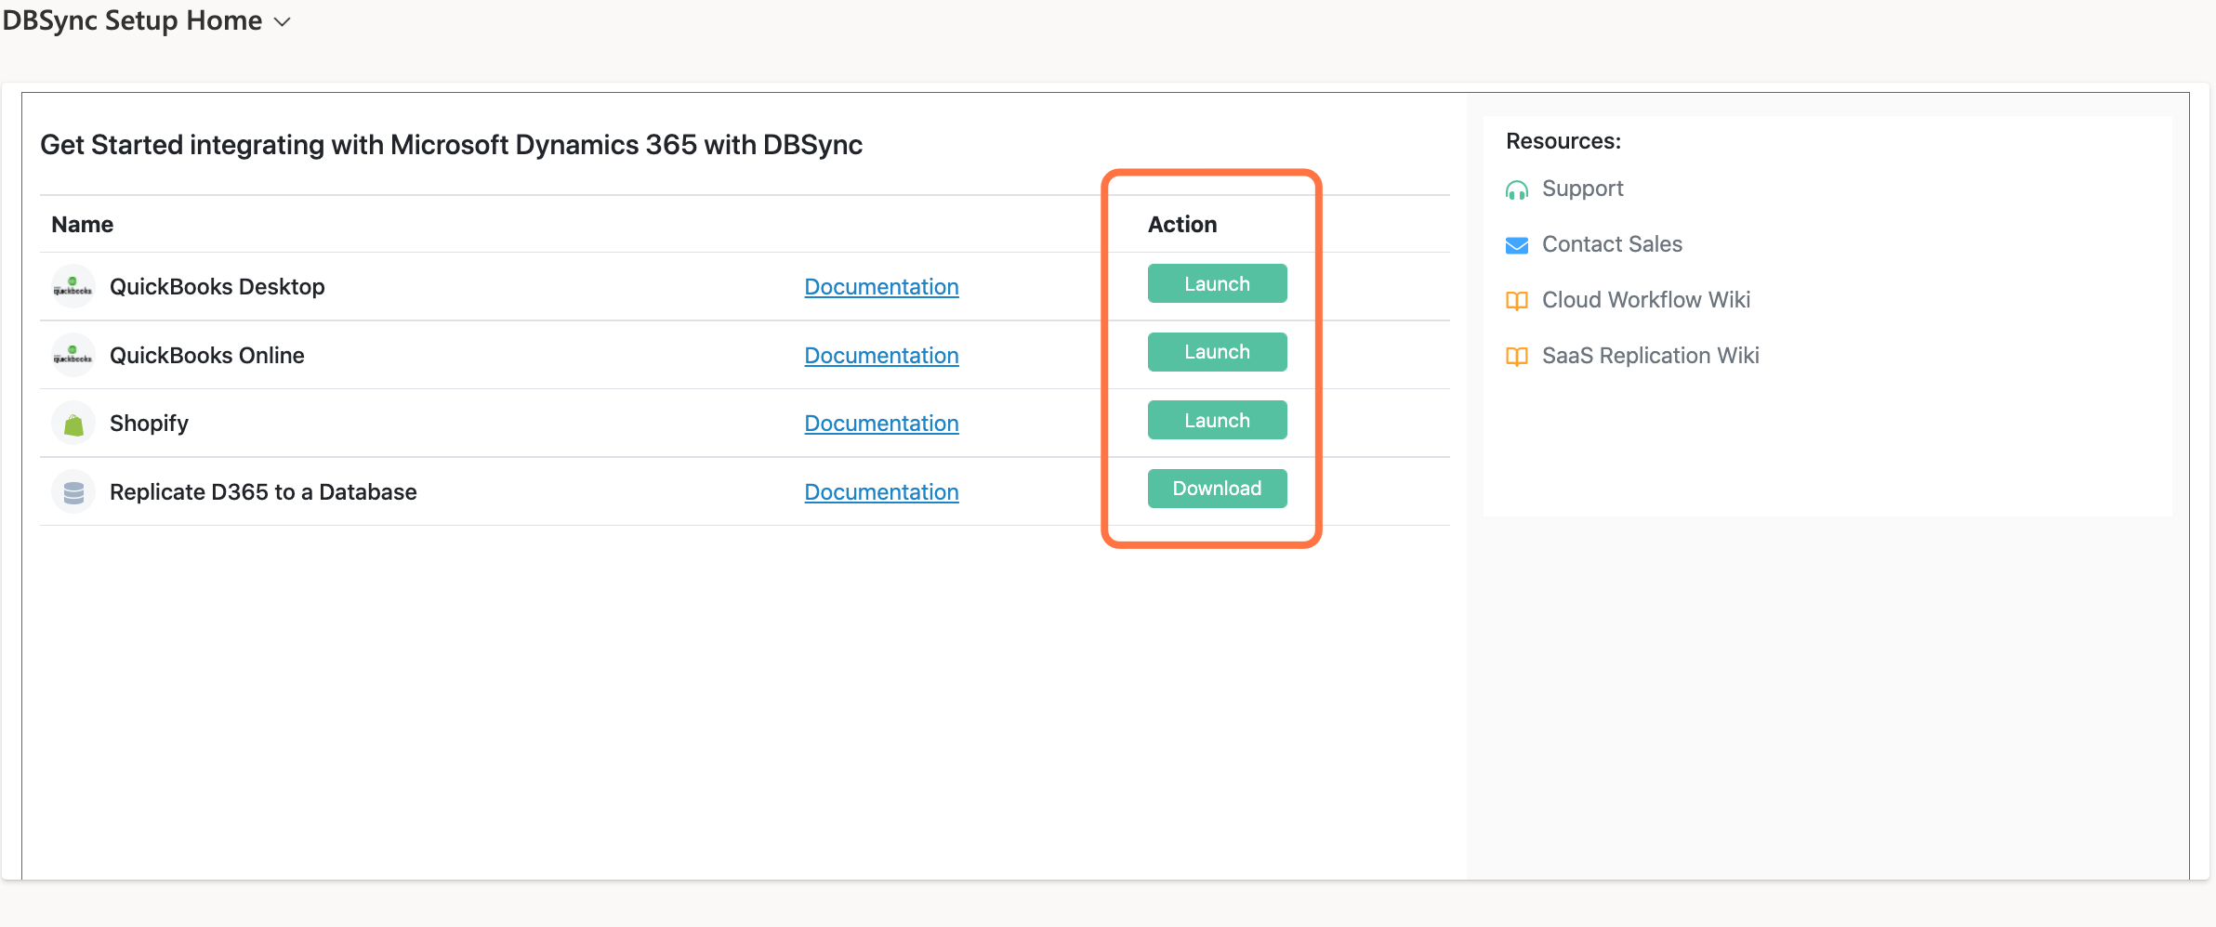Download the D365 database replication tool
2216x927 pixels.
click(x=1217, y=489)
